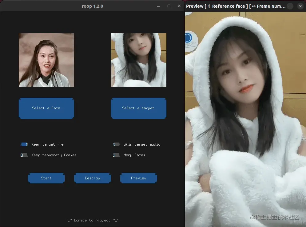Enable the Keep temporary frames switch
306x227 pixels.
click(x=24, y=155)
